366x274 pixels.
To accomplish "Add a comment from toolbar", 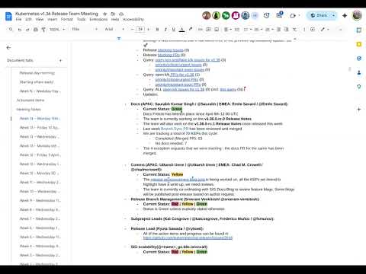I will (208, 30).
